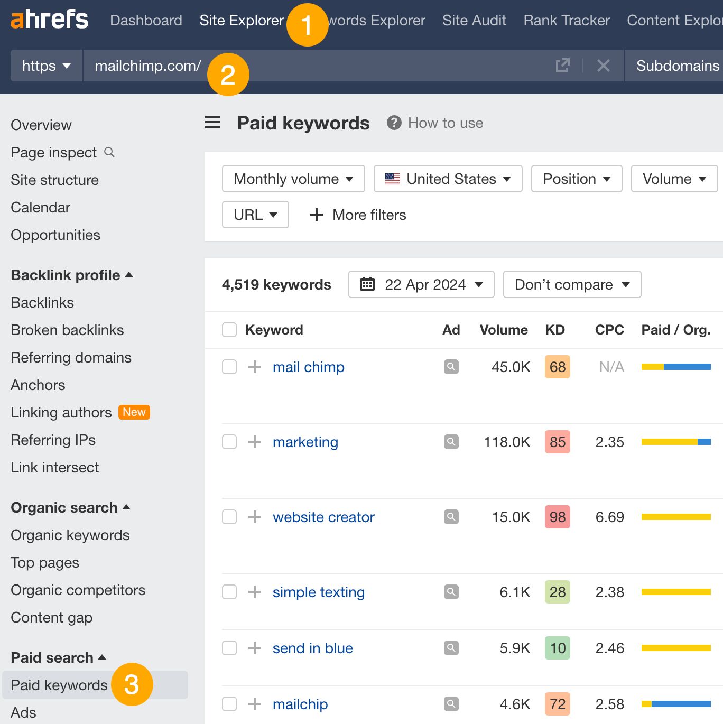Click the ahrefs logo
This screenshot has width=723, height=724.
coord(49,20)
